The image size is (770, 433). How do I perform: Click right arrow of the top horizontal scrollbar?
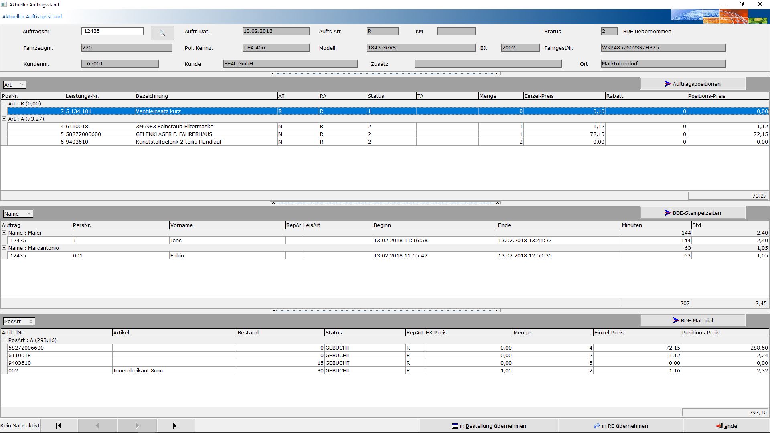coord(498,73)
